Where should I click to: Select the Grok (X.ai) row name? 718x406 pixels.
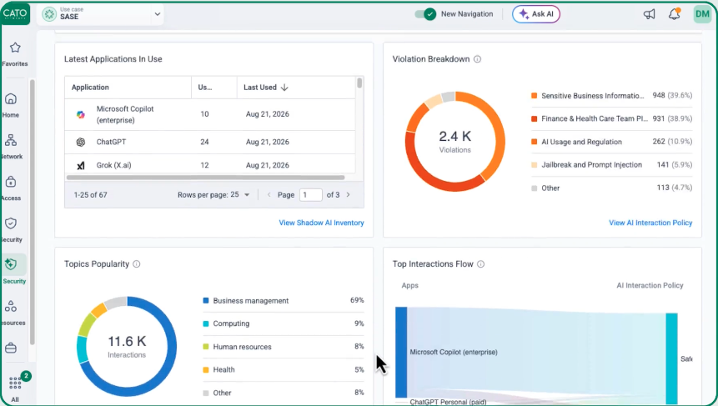[x=113, y=165]
